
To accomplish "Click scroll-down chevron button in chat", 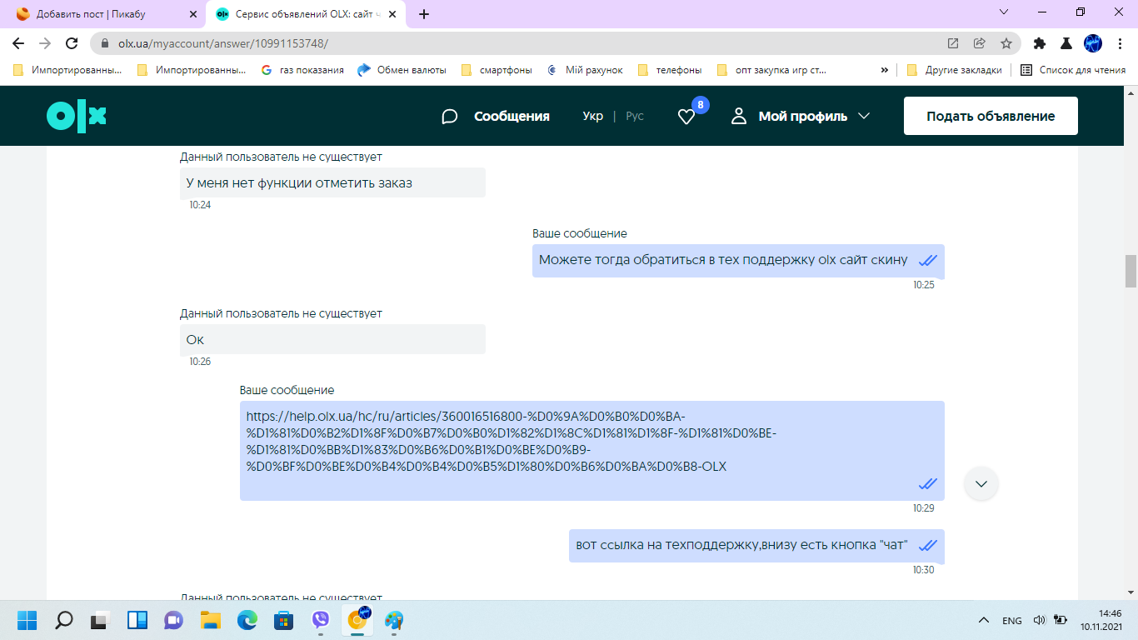I will 981,484.
